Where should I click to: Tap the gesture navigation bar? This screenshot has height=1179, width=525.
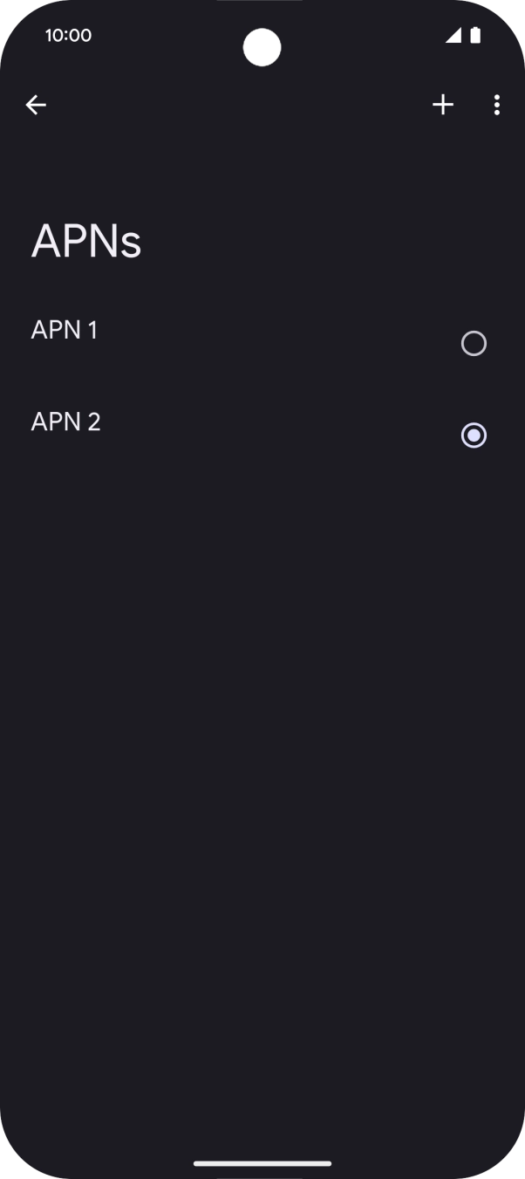pos(262,1163)
